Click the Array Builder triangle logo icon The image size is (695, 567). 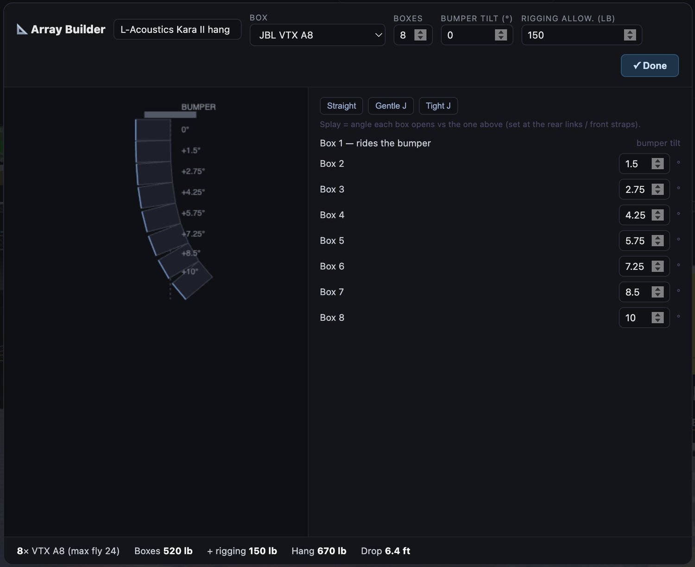click(x=22, y=29)
